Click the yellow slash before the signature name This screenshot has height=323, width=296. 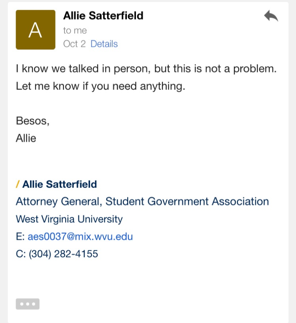click(x=18, y=184)
